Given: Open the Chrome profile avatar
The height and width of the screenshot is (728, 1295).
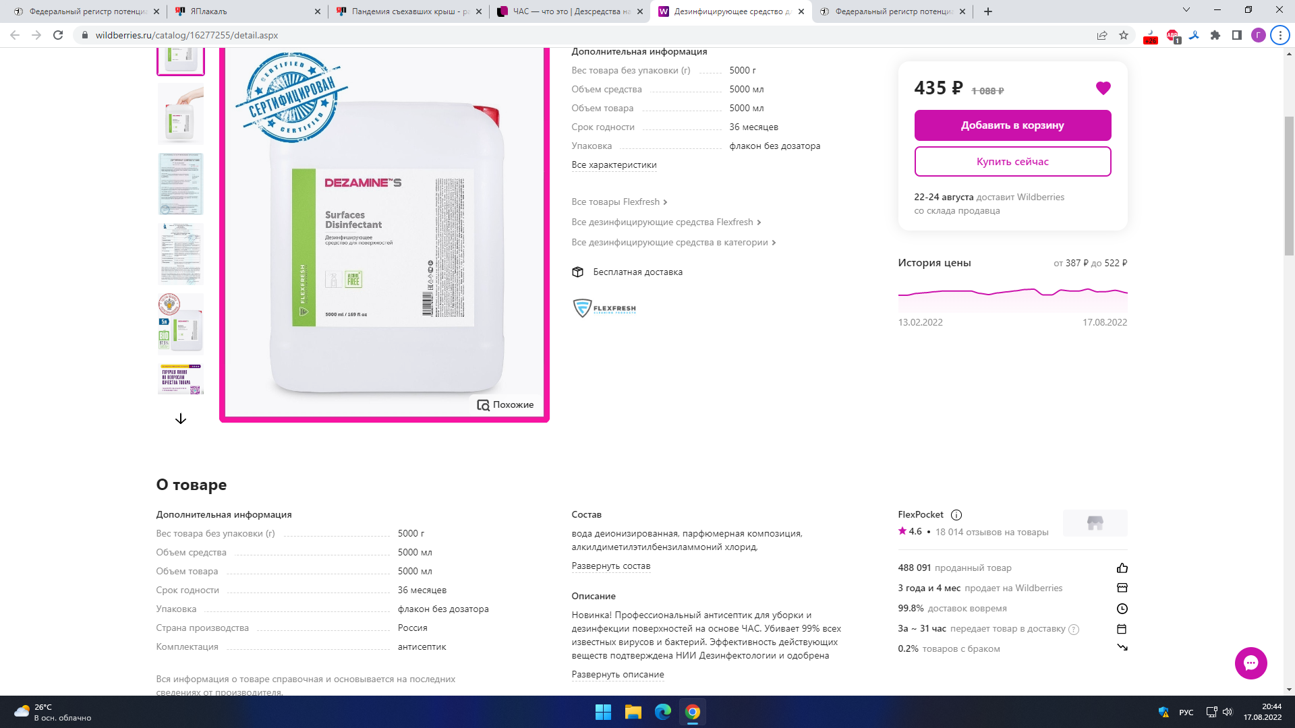Looking at the screenshot, I should [x=1259, y=35].
